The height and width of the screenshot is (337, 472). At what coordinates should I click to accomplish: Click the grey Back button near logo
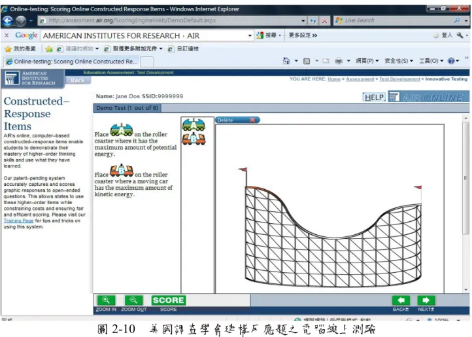(x=78, y=80)
